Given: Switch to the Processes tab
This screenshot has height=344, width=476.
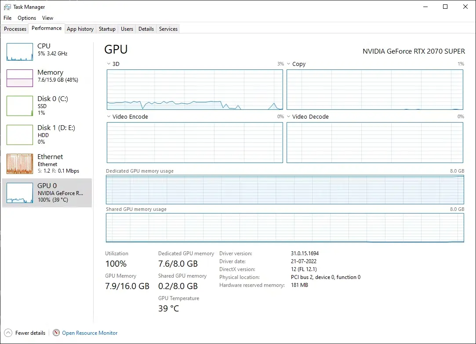Looking at the screenshot, I should (15, 29).
